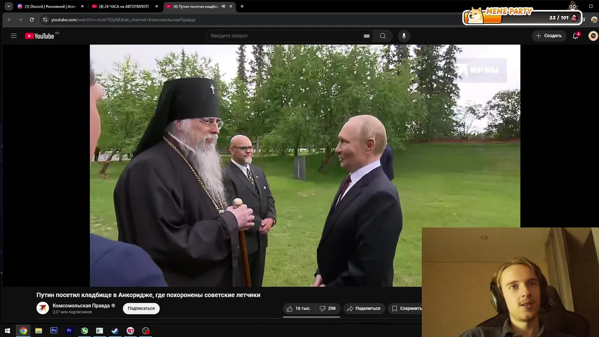The height and width of the screenshot is (337, 599).
Task: Close the Путин посетил кладбище tab
Action: pos(231,7)
